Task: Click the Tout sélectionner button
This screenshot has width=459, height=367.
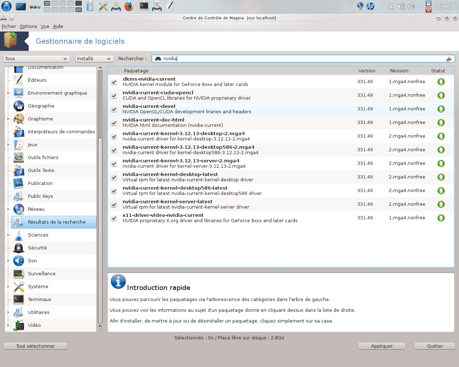Action: [36, 346]
